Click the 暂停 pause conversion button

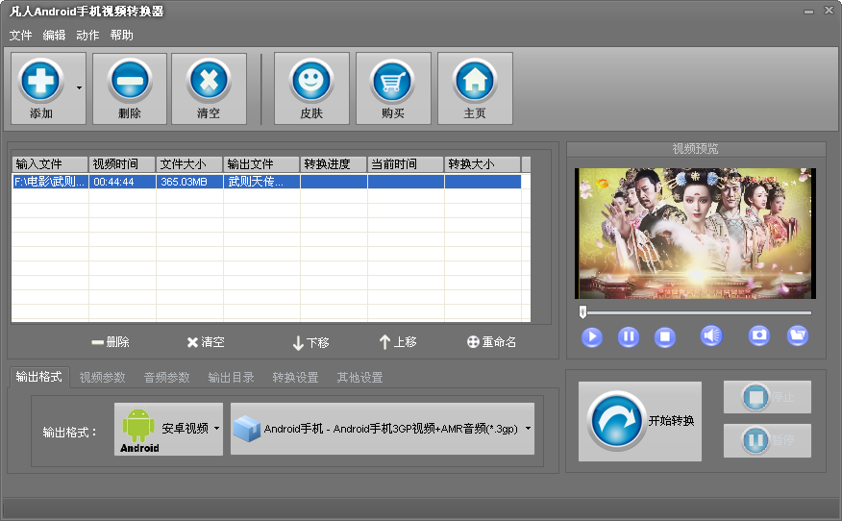767,440
